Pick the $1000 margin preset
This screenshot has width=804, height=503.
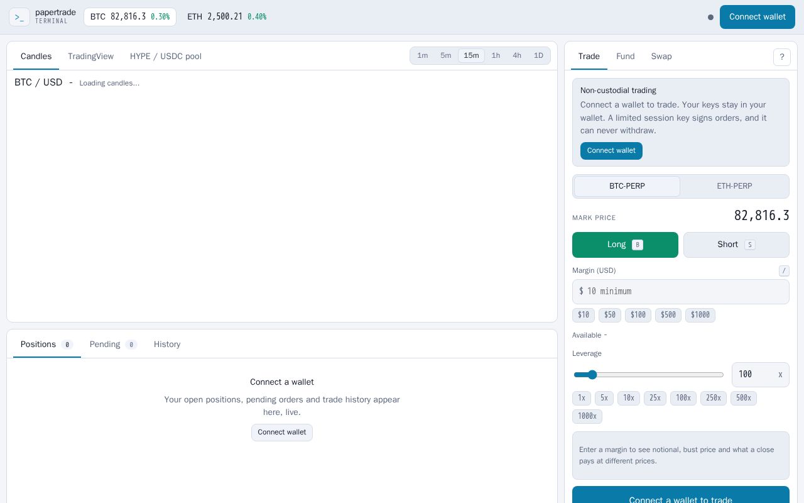click(x=700, y=315)
